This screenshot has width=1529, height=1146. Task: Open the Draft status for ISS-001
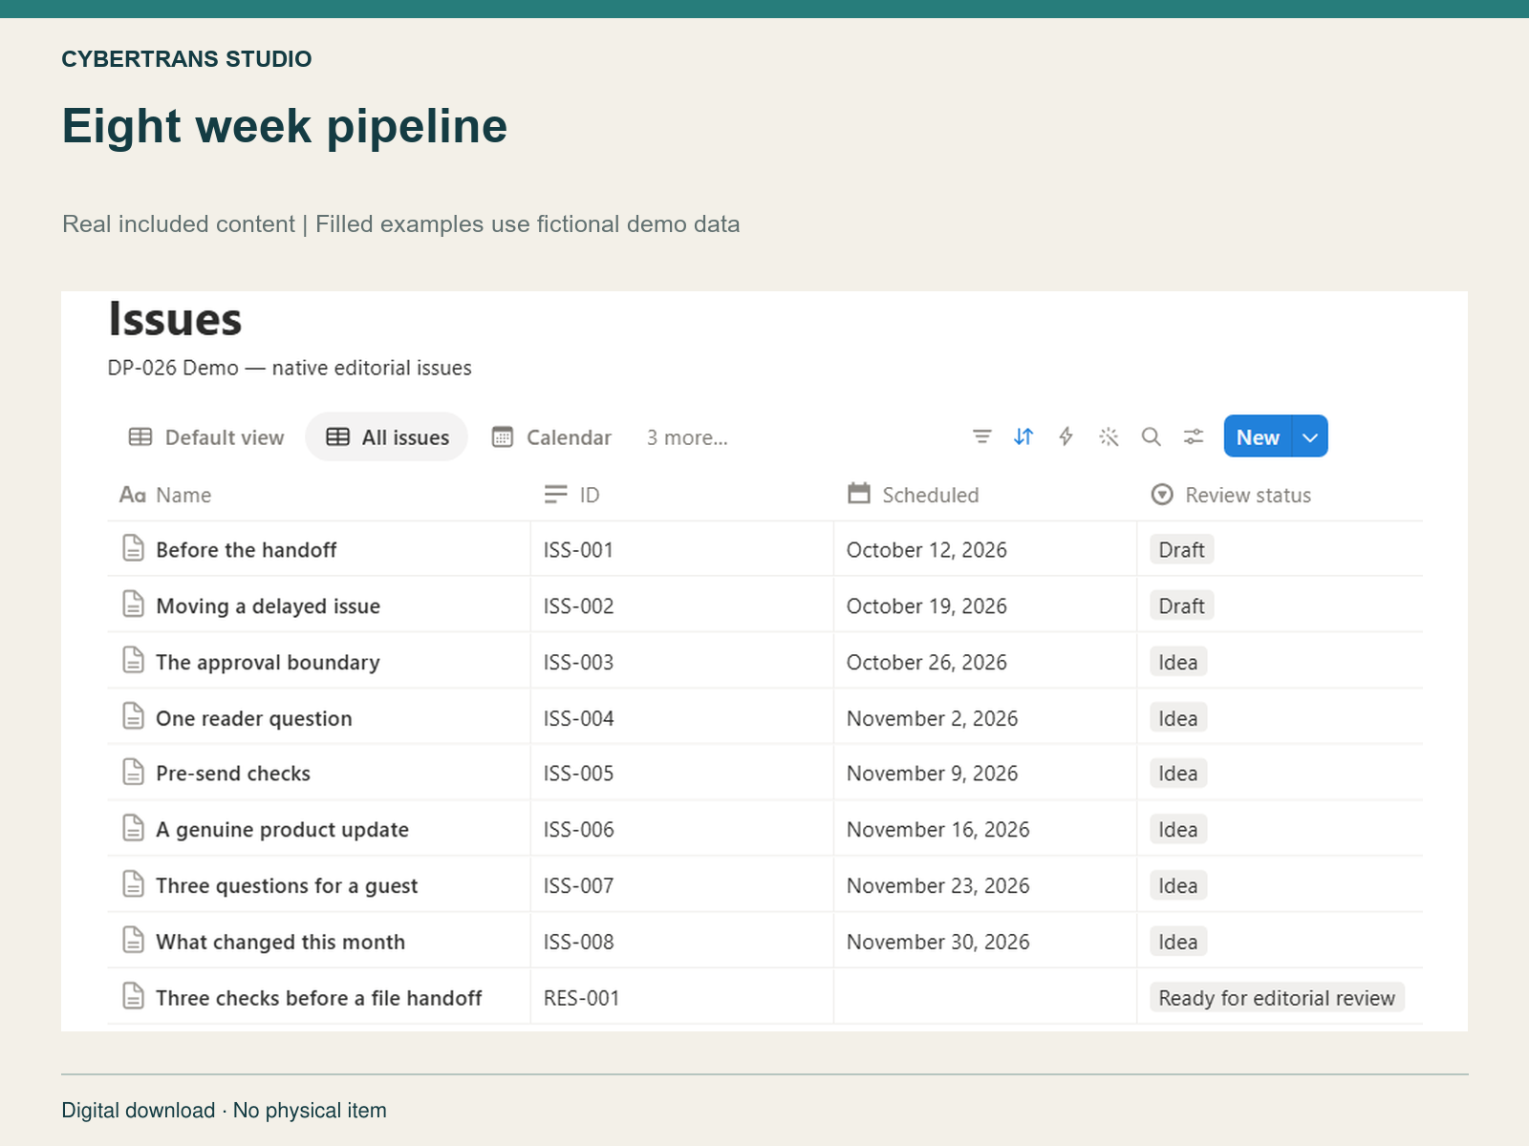point(1181,550)
